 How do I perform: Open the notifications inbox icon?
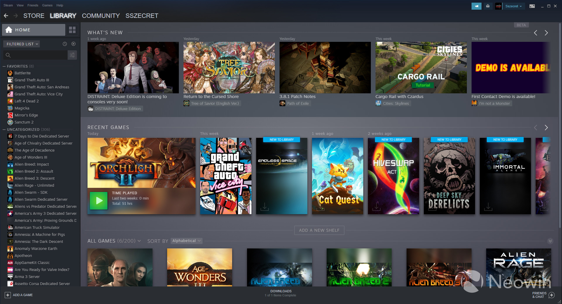pos(488,6)
